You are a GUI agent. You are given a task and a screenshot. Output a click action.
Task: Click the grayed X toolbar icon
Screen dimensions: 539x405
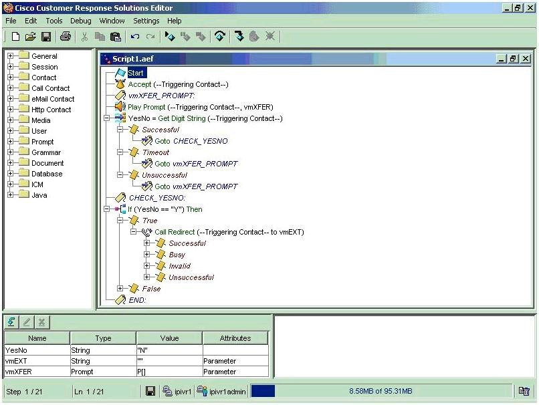270,36
